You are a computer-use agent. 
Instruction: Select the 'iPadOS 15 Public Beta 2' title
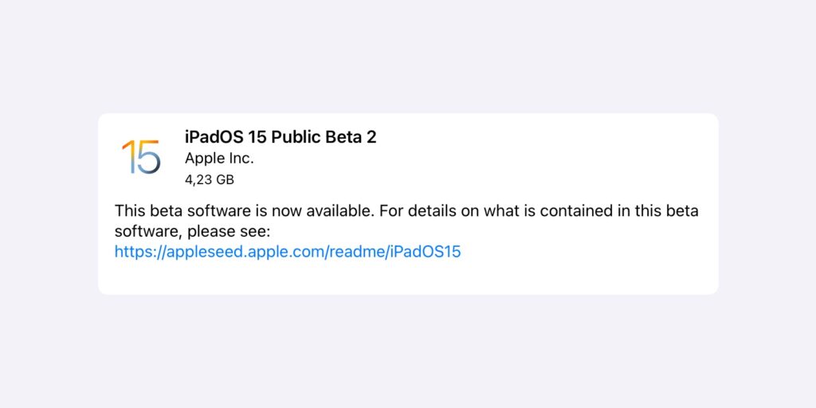point(280,137)
